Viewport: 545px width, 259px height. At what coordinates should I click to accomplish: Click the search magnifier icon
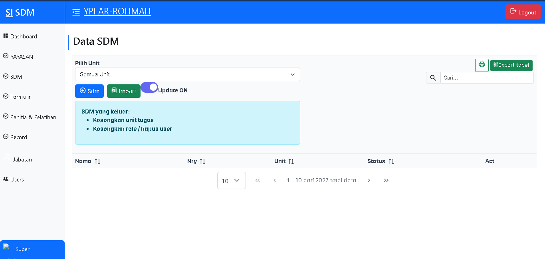(433, 78)
